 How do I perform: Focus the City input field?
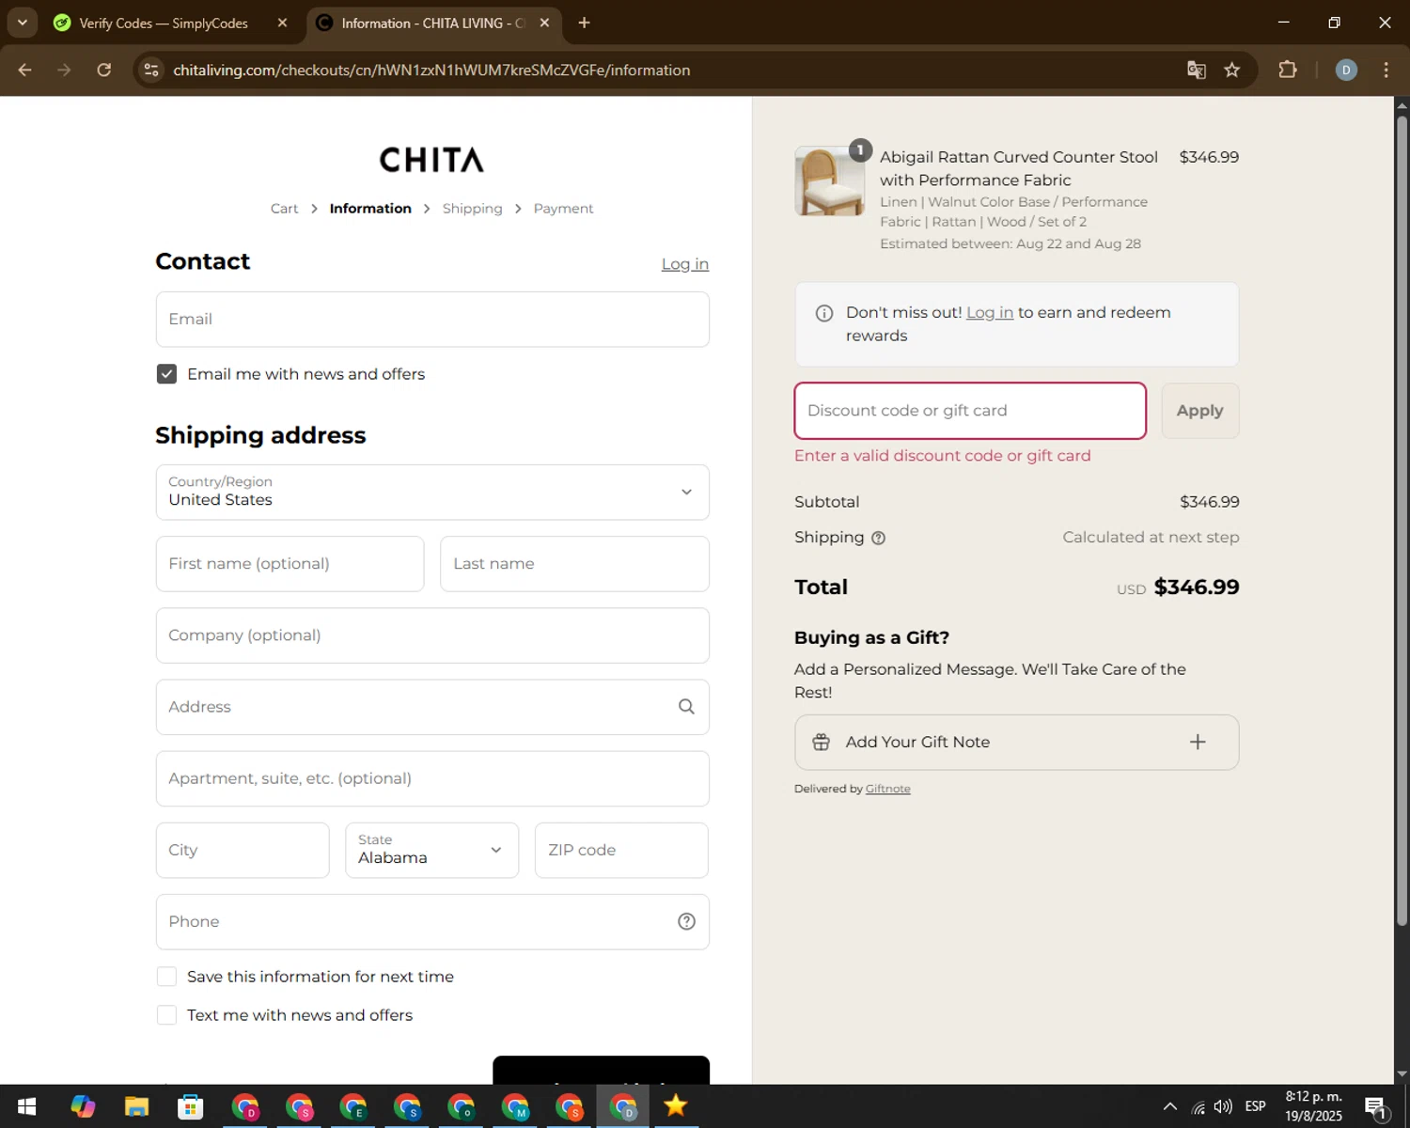point(243,850)
